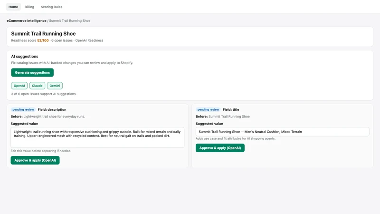Click 'Adds use case and fit attributes' helper text
Image resolution: width=380 pixels, height=214 pixels.
pyautogui.click(x=236, y=138)
